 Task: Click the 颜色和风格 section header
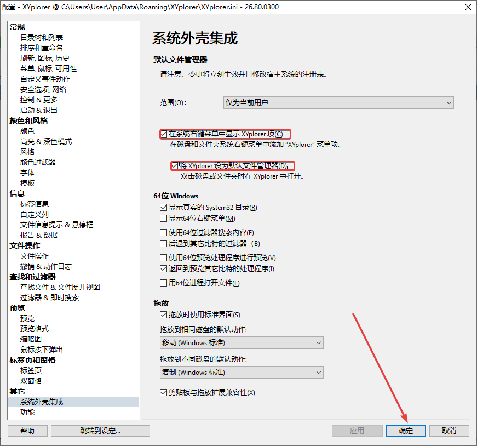click(x=28, y=121)
